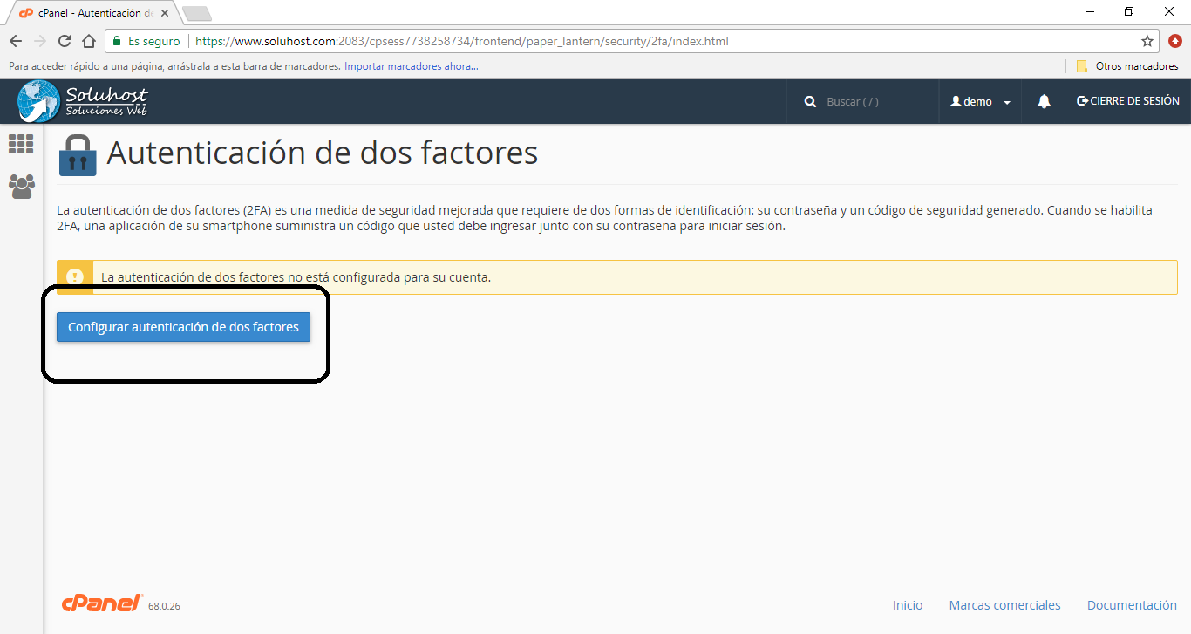The width and height of the screenshot is (1191, 634).
Task: Click the red extension icon in toolbar
Action: pyautogui.click(x=1175, y=41)
